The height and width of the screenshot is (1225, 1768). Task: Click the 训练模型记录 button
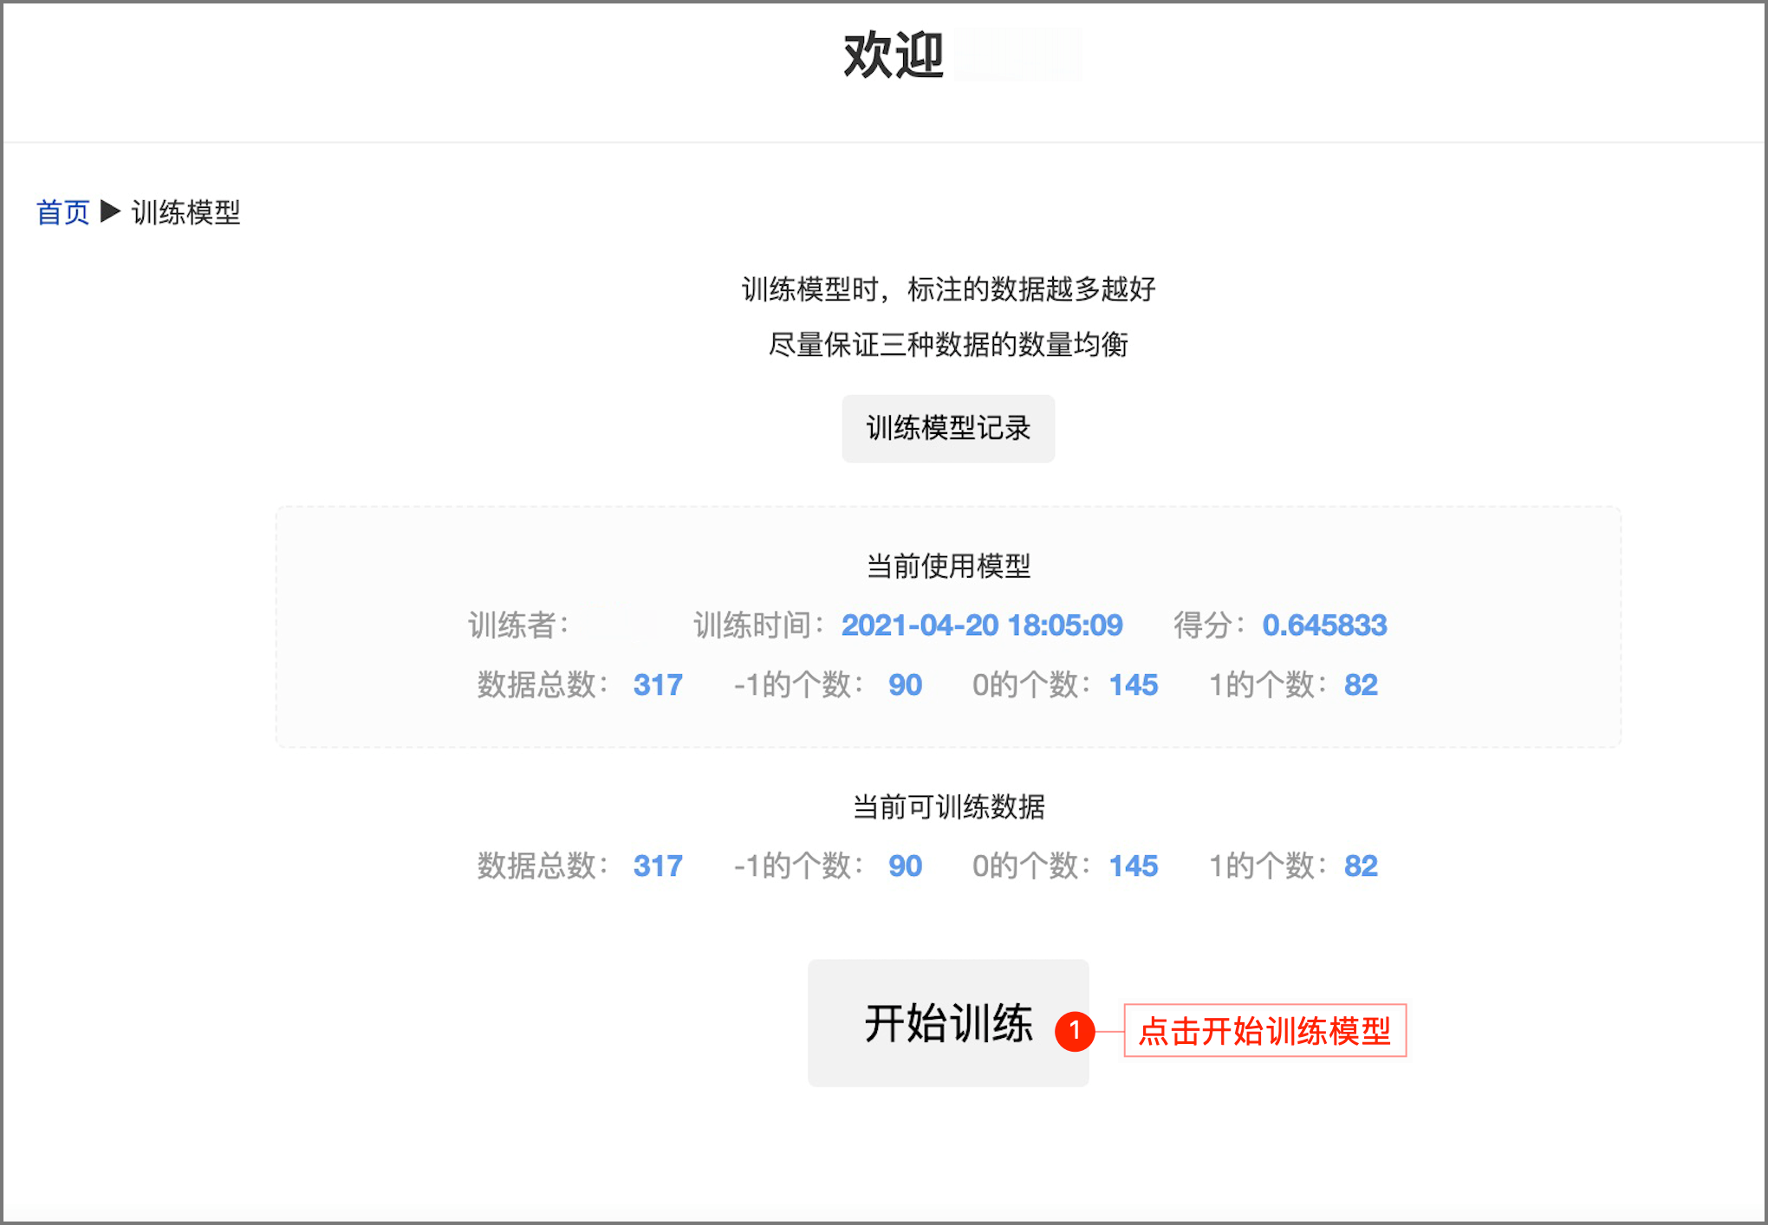click(x=948, y=428)
